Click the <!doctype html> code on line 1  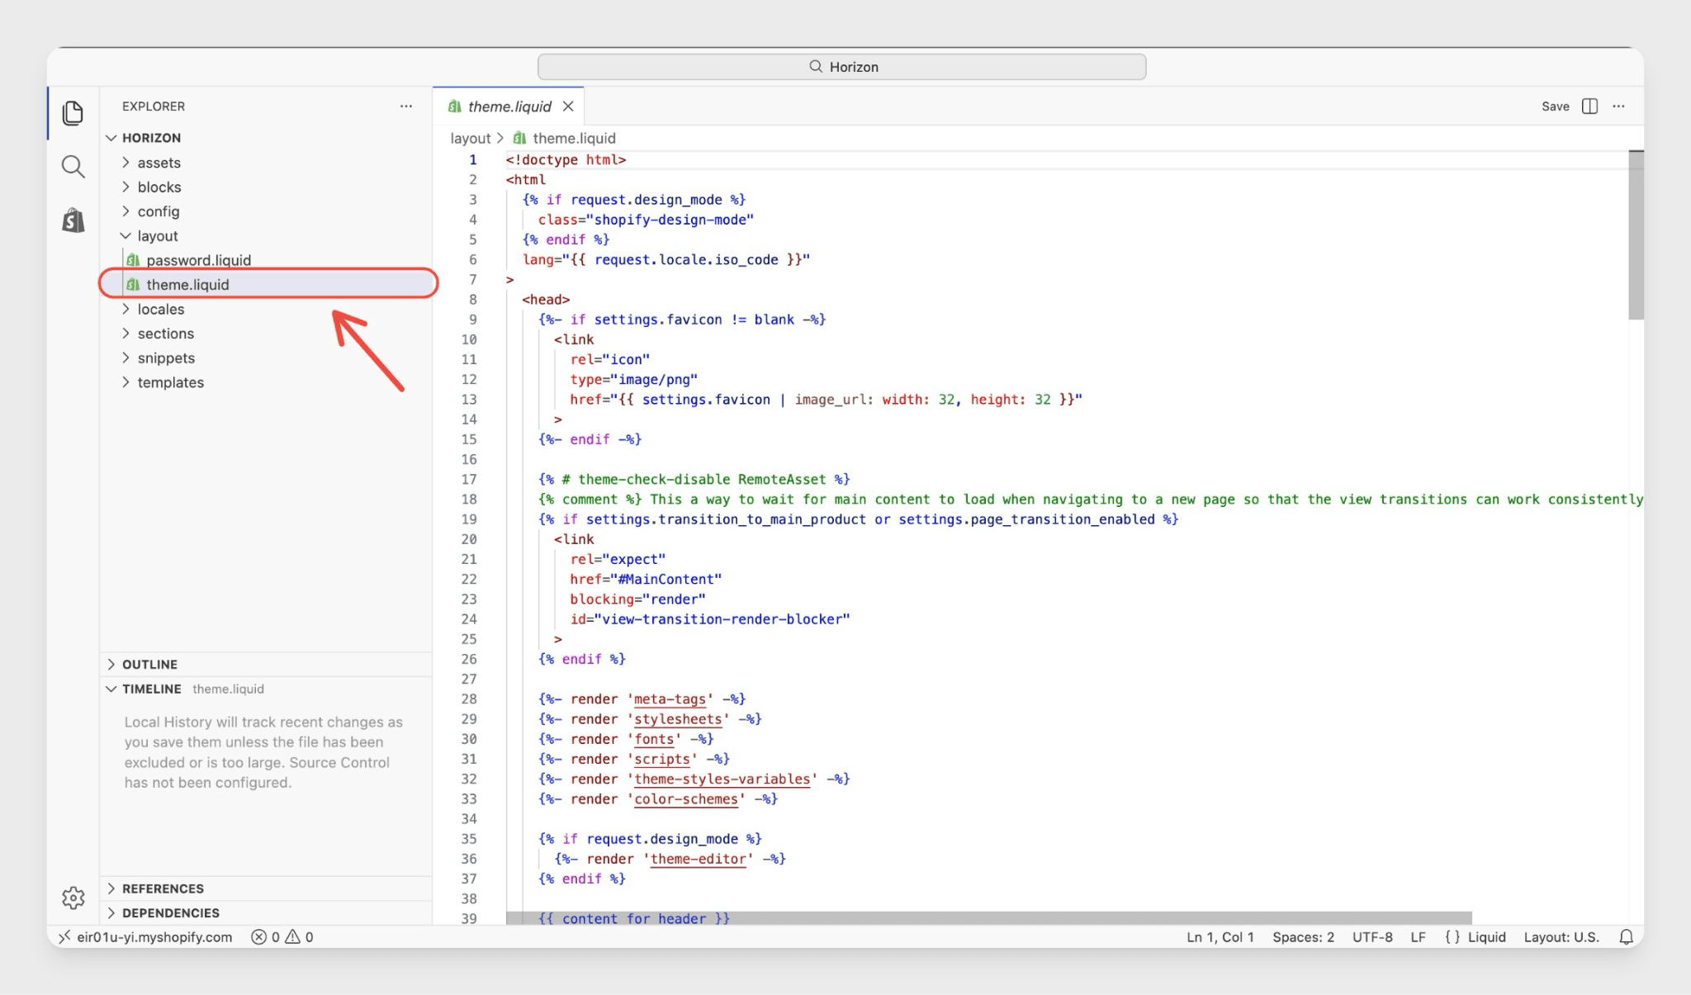566,160
